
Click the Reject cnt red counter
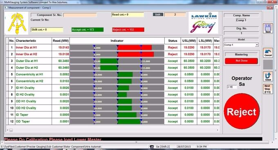(x=128, y=30)
